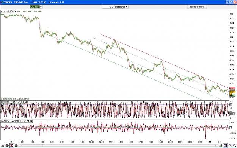Click the Stochastic upper level marker box
Image resolution: width=237 pixels, height=148 pixels.
point(231,105)
